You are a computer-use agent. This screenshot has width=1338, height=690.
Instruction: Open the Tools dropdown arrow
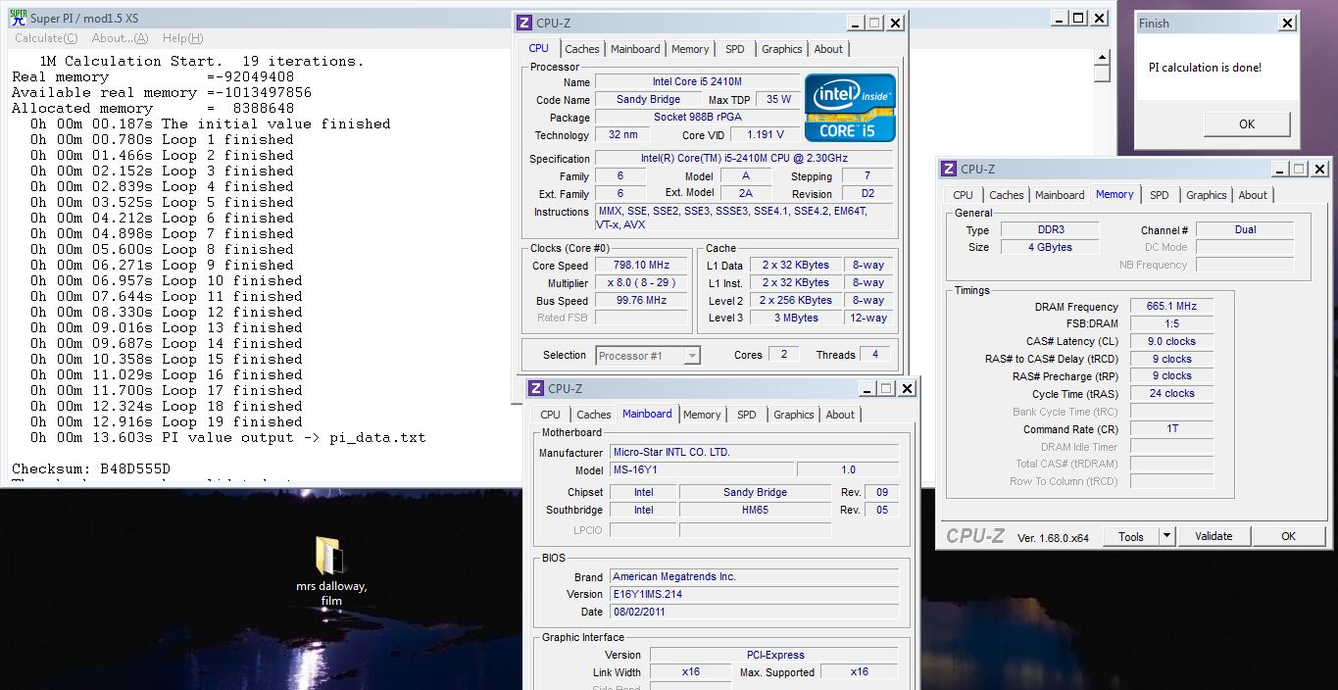coord(1166,536)
